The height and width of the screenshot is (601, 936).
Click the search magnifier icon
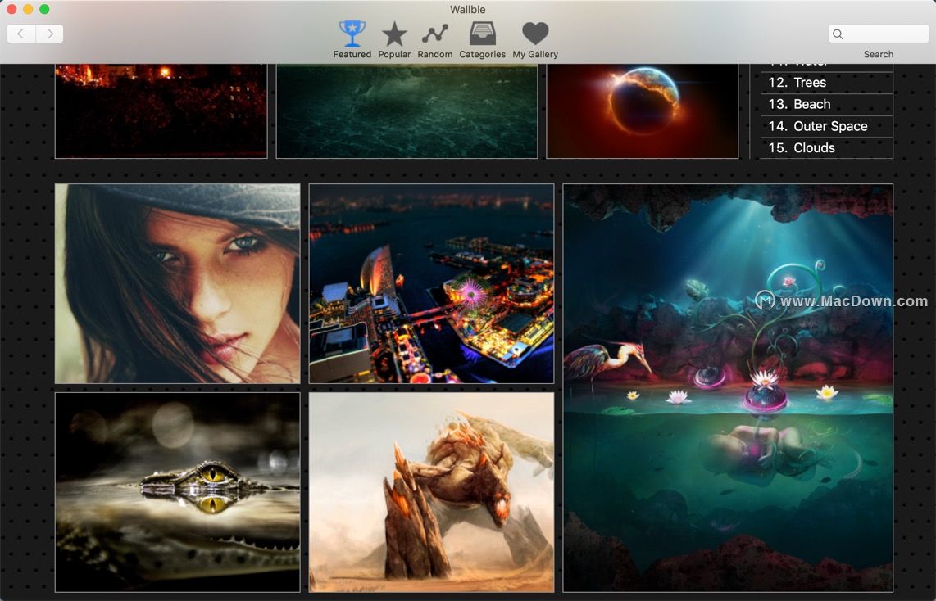(838, 34)
